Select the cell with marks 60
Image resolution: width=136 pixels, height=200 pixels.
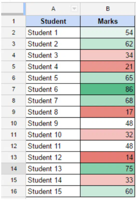click(107, 191)
